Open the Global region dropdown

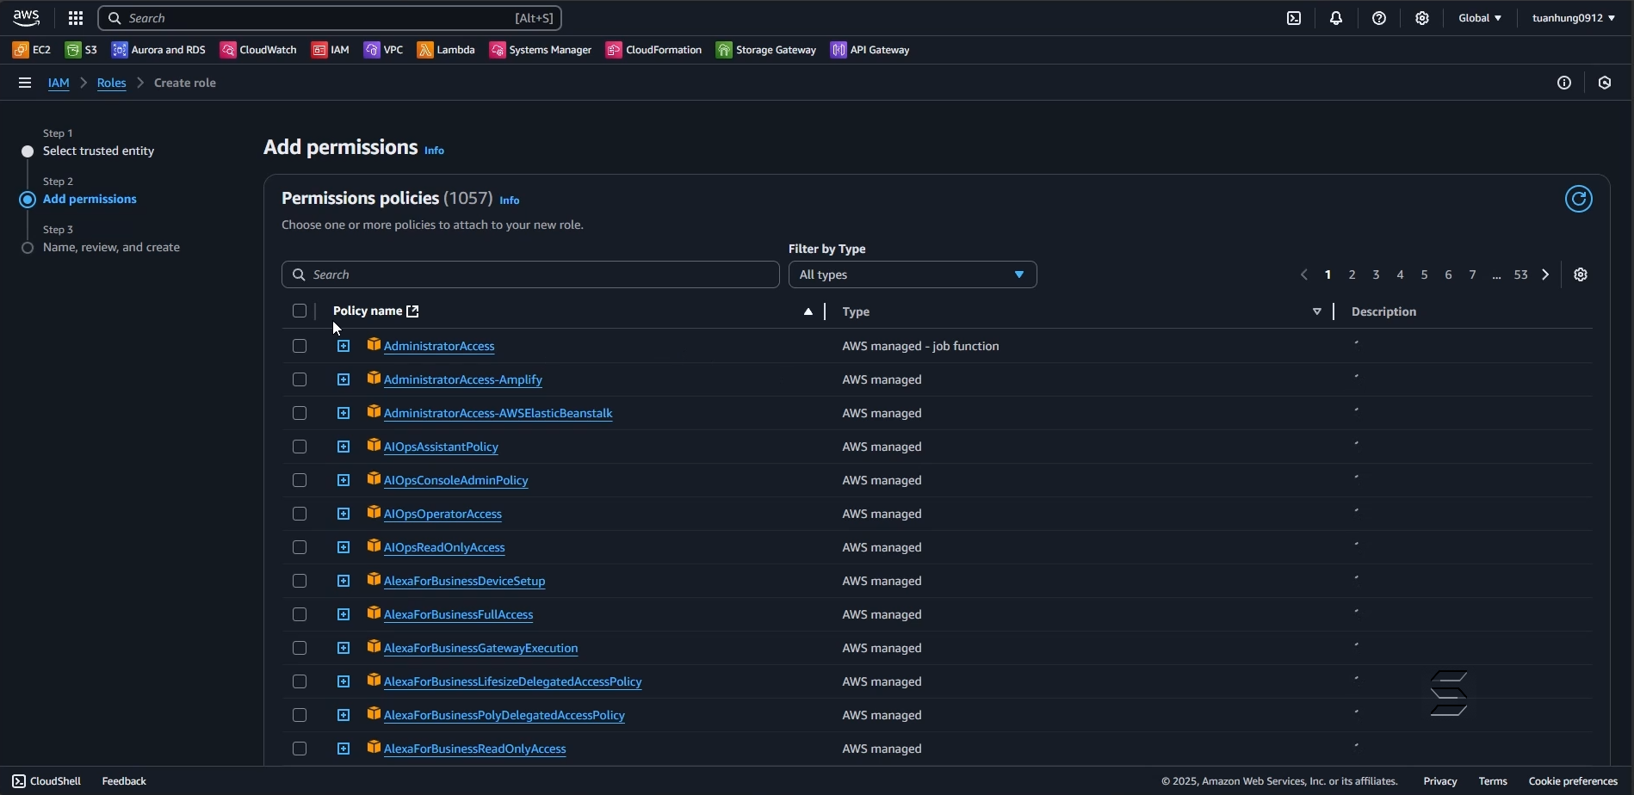(1480, 18)
